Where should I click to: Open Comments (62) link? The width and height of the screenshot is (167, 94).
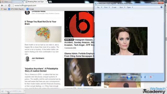(70, 48)
